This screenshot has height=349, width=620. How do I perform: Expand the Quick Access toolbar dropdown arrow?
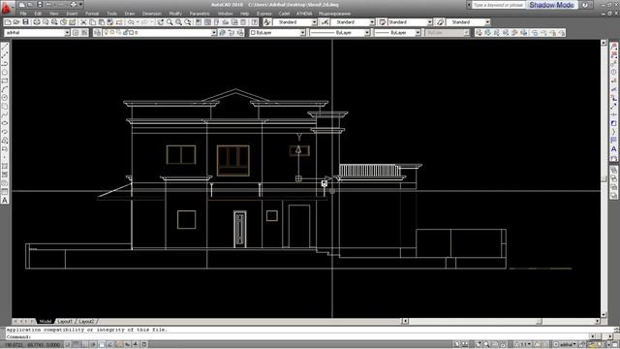tap(80, 5)
